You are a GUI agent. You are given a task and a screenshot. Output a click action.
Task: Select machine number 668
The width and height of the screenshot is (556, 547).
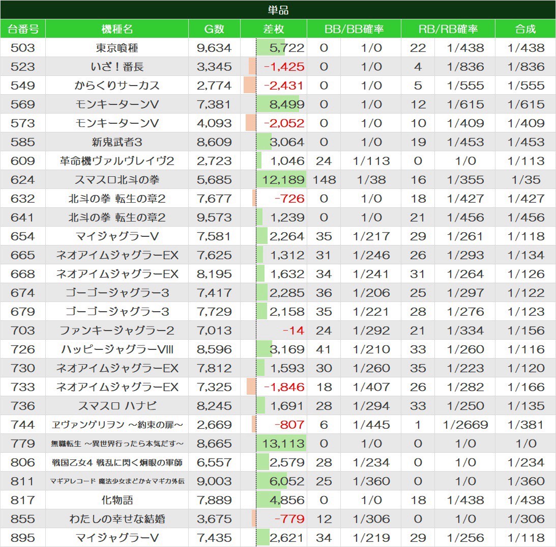[x=23, y=273]
